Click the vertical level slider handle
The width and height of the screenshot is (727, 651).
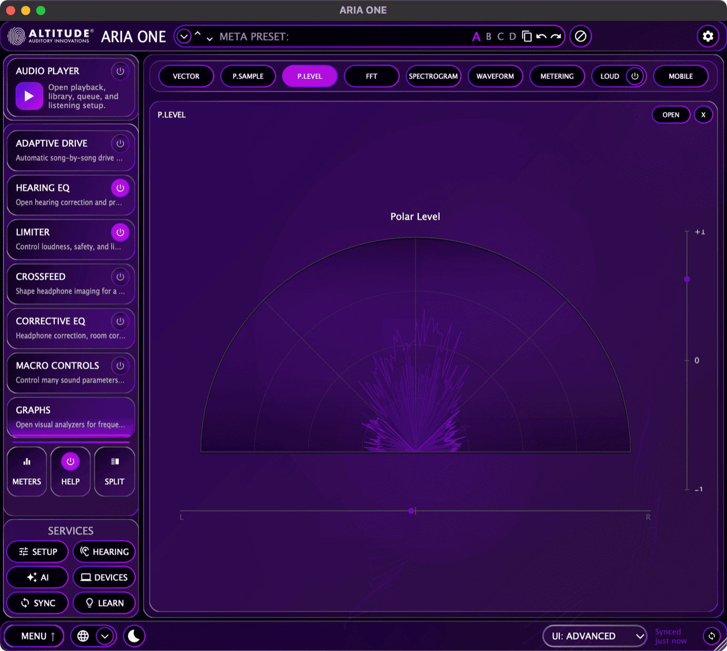(687, 279)
